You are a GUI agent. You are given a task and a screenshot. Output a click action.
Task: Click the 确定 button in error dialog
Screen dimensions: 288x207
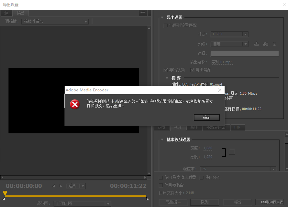(207, 118)
